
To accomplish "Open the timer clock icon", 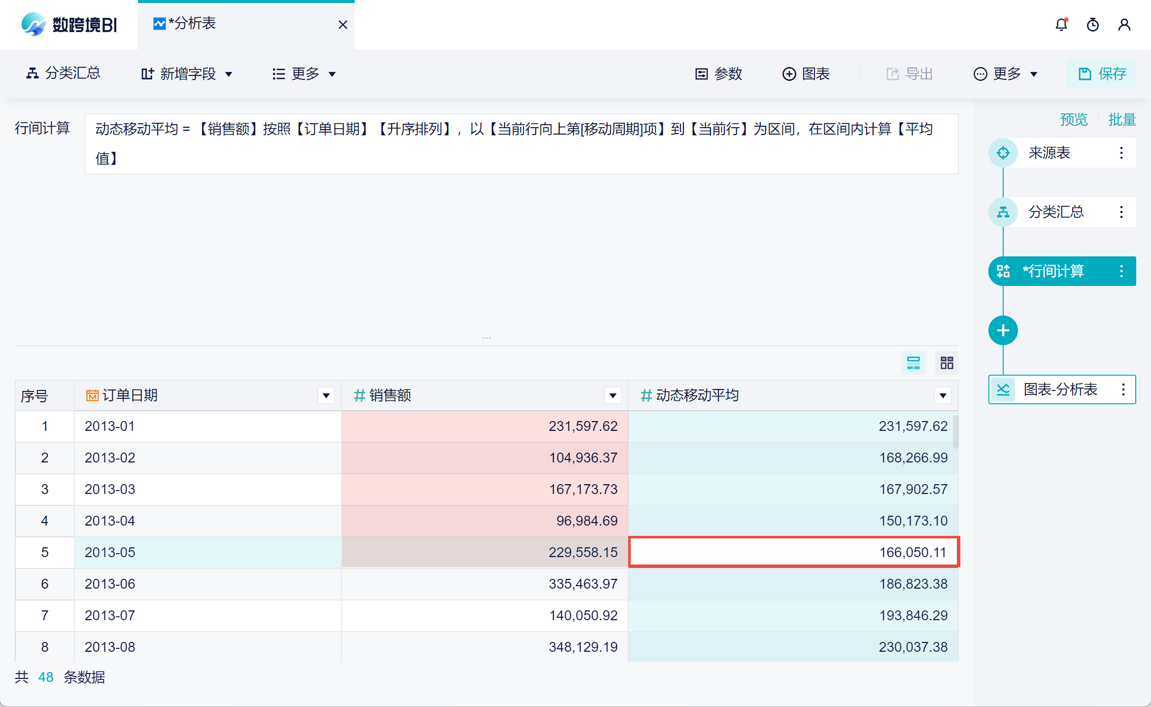I will (1092, 25).
